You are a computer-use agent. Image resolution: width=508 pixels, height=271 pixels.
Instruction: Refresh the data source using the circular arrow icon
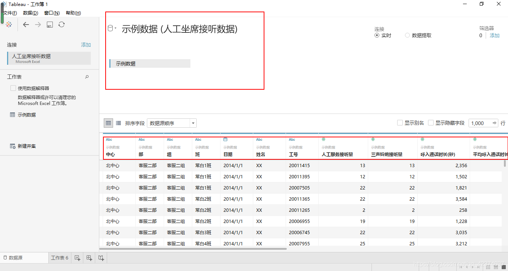[62, 25]
